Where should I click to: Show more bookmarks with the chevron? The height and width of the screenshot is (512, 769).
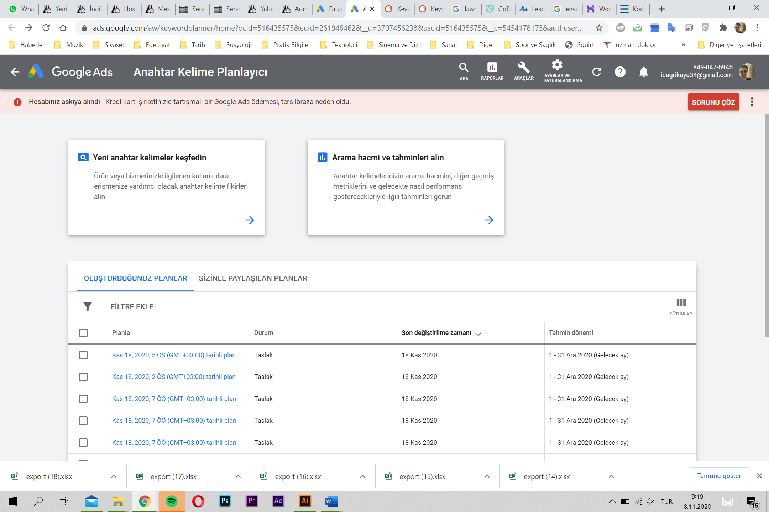pyautogui.click(x=683, y=45)
